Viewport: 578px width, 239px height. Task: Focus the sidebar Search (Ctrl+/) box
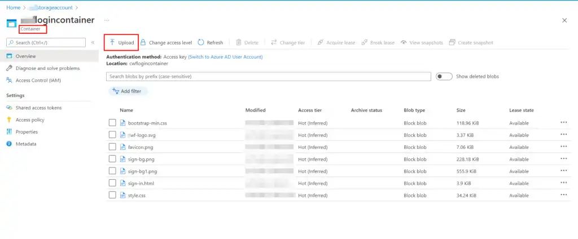pyautogui.click(x=46, y=43)
